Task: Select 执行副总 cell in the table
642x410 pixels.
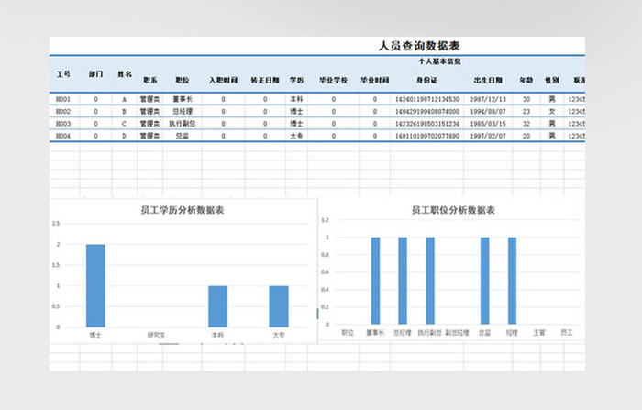Action: pyautogui.click(x=183, y=124)
